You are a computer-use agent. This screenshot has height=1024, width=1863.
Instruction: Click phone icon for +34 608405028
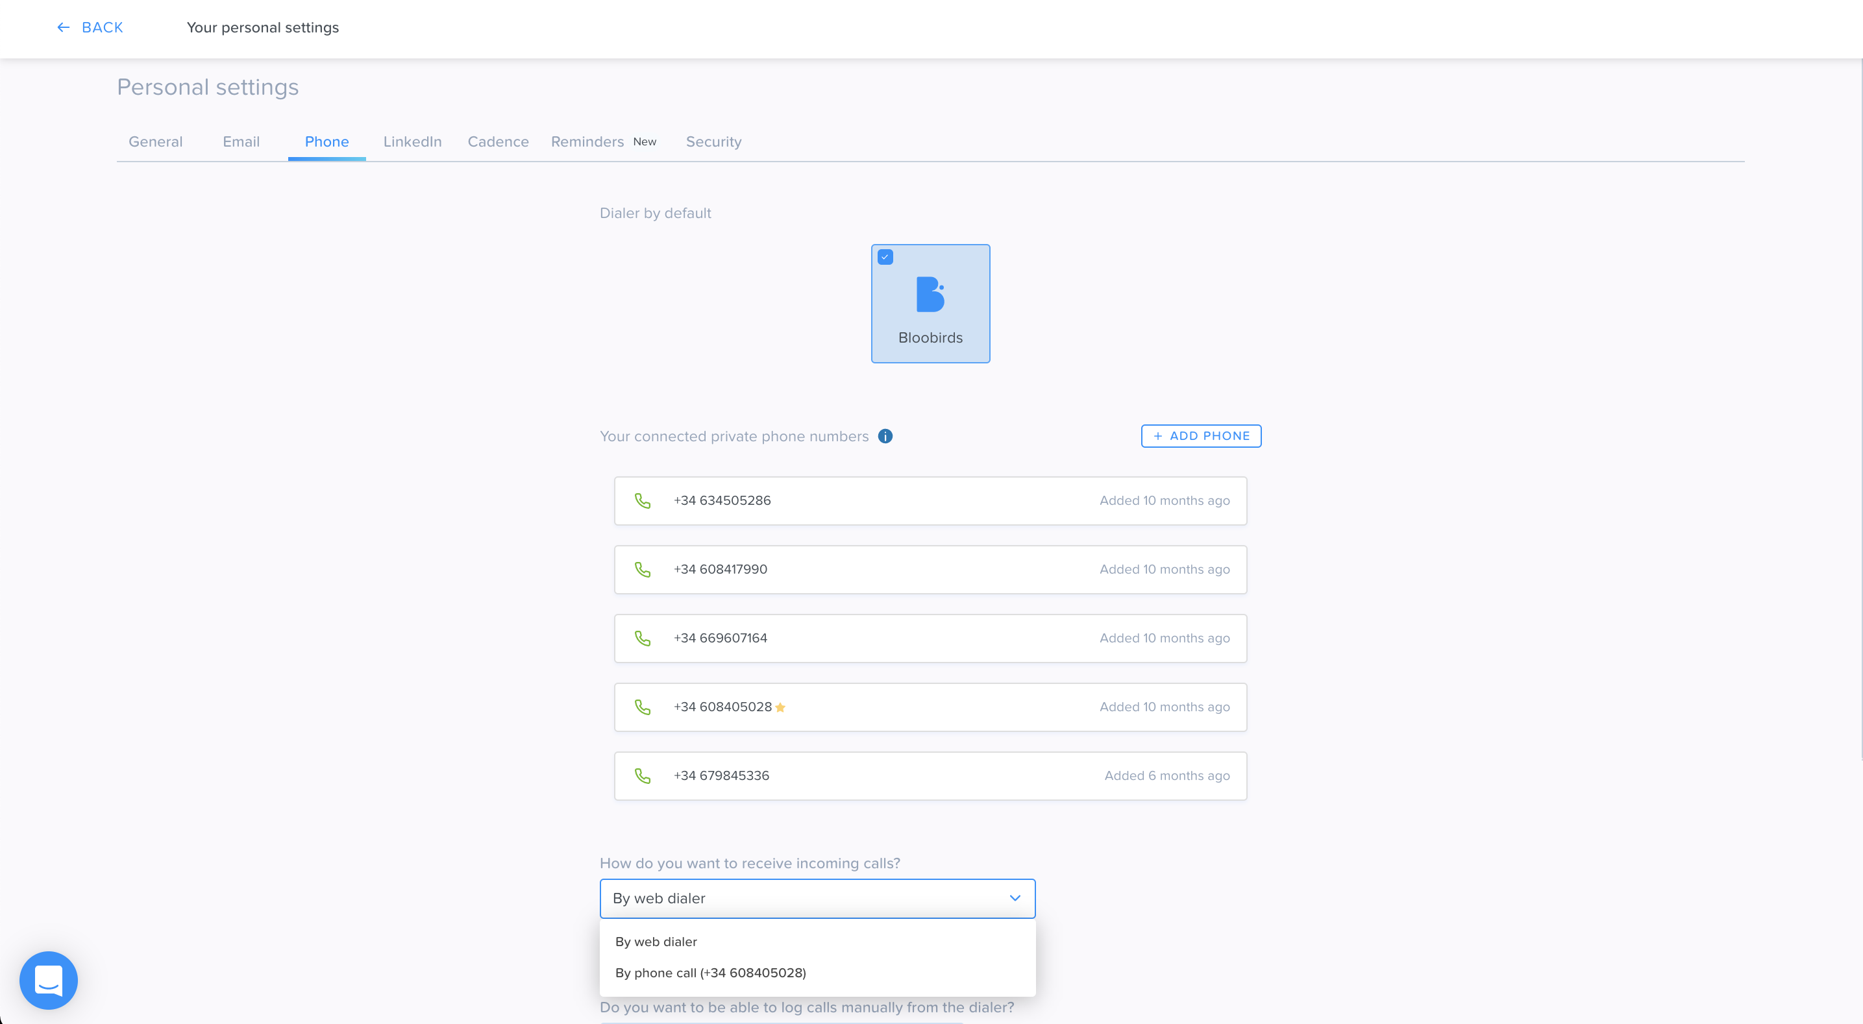coord(642,707)
